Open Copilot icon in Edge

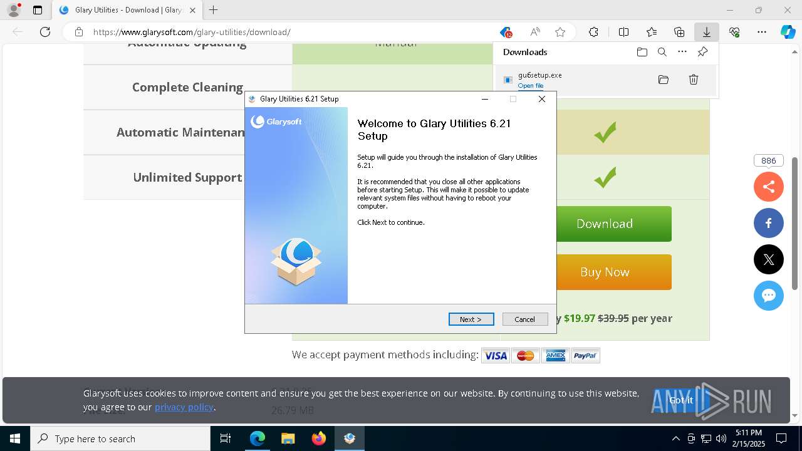(x=788, y=32)
